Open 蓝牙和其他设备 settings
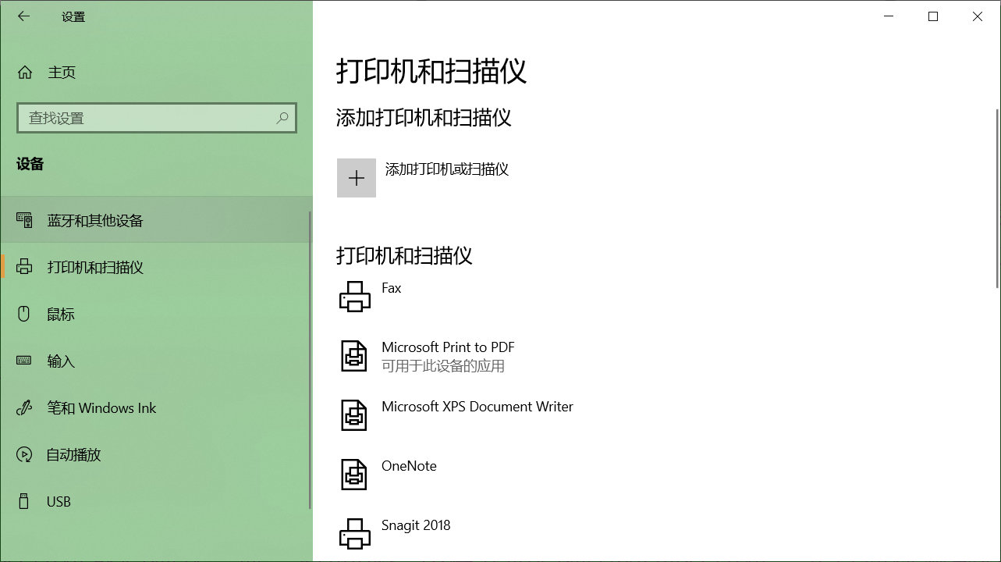This screenshot has height=562, width=1001. (x=97, y=220)
